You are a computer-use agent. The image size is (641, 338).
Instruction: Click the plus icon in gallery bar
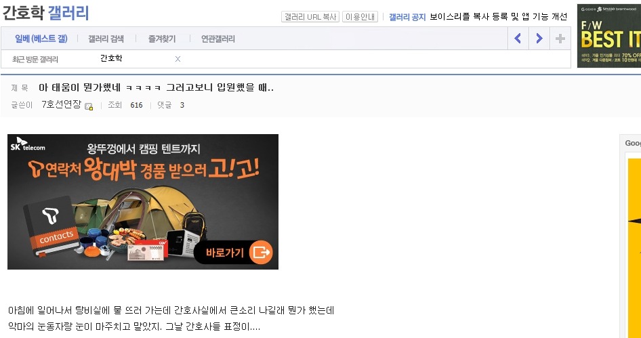pyautogui.click(x=560, y=39)
